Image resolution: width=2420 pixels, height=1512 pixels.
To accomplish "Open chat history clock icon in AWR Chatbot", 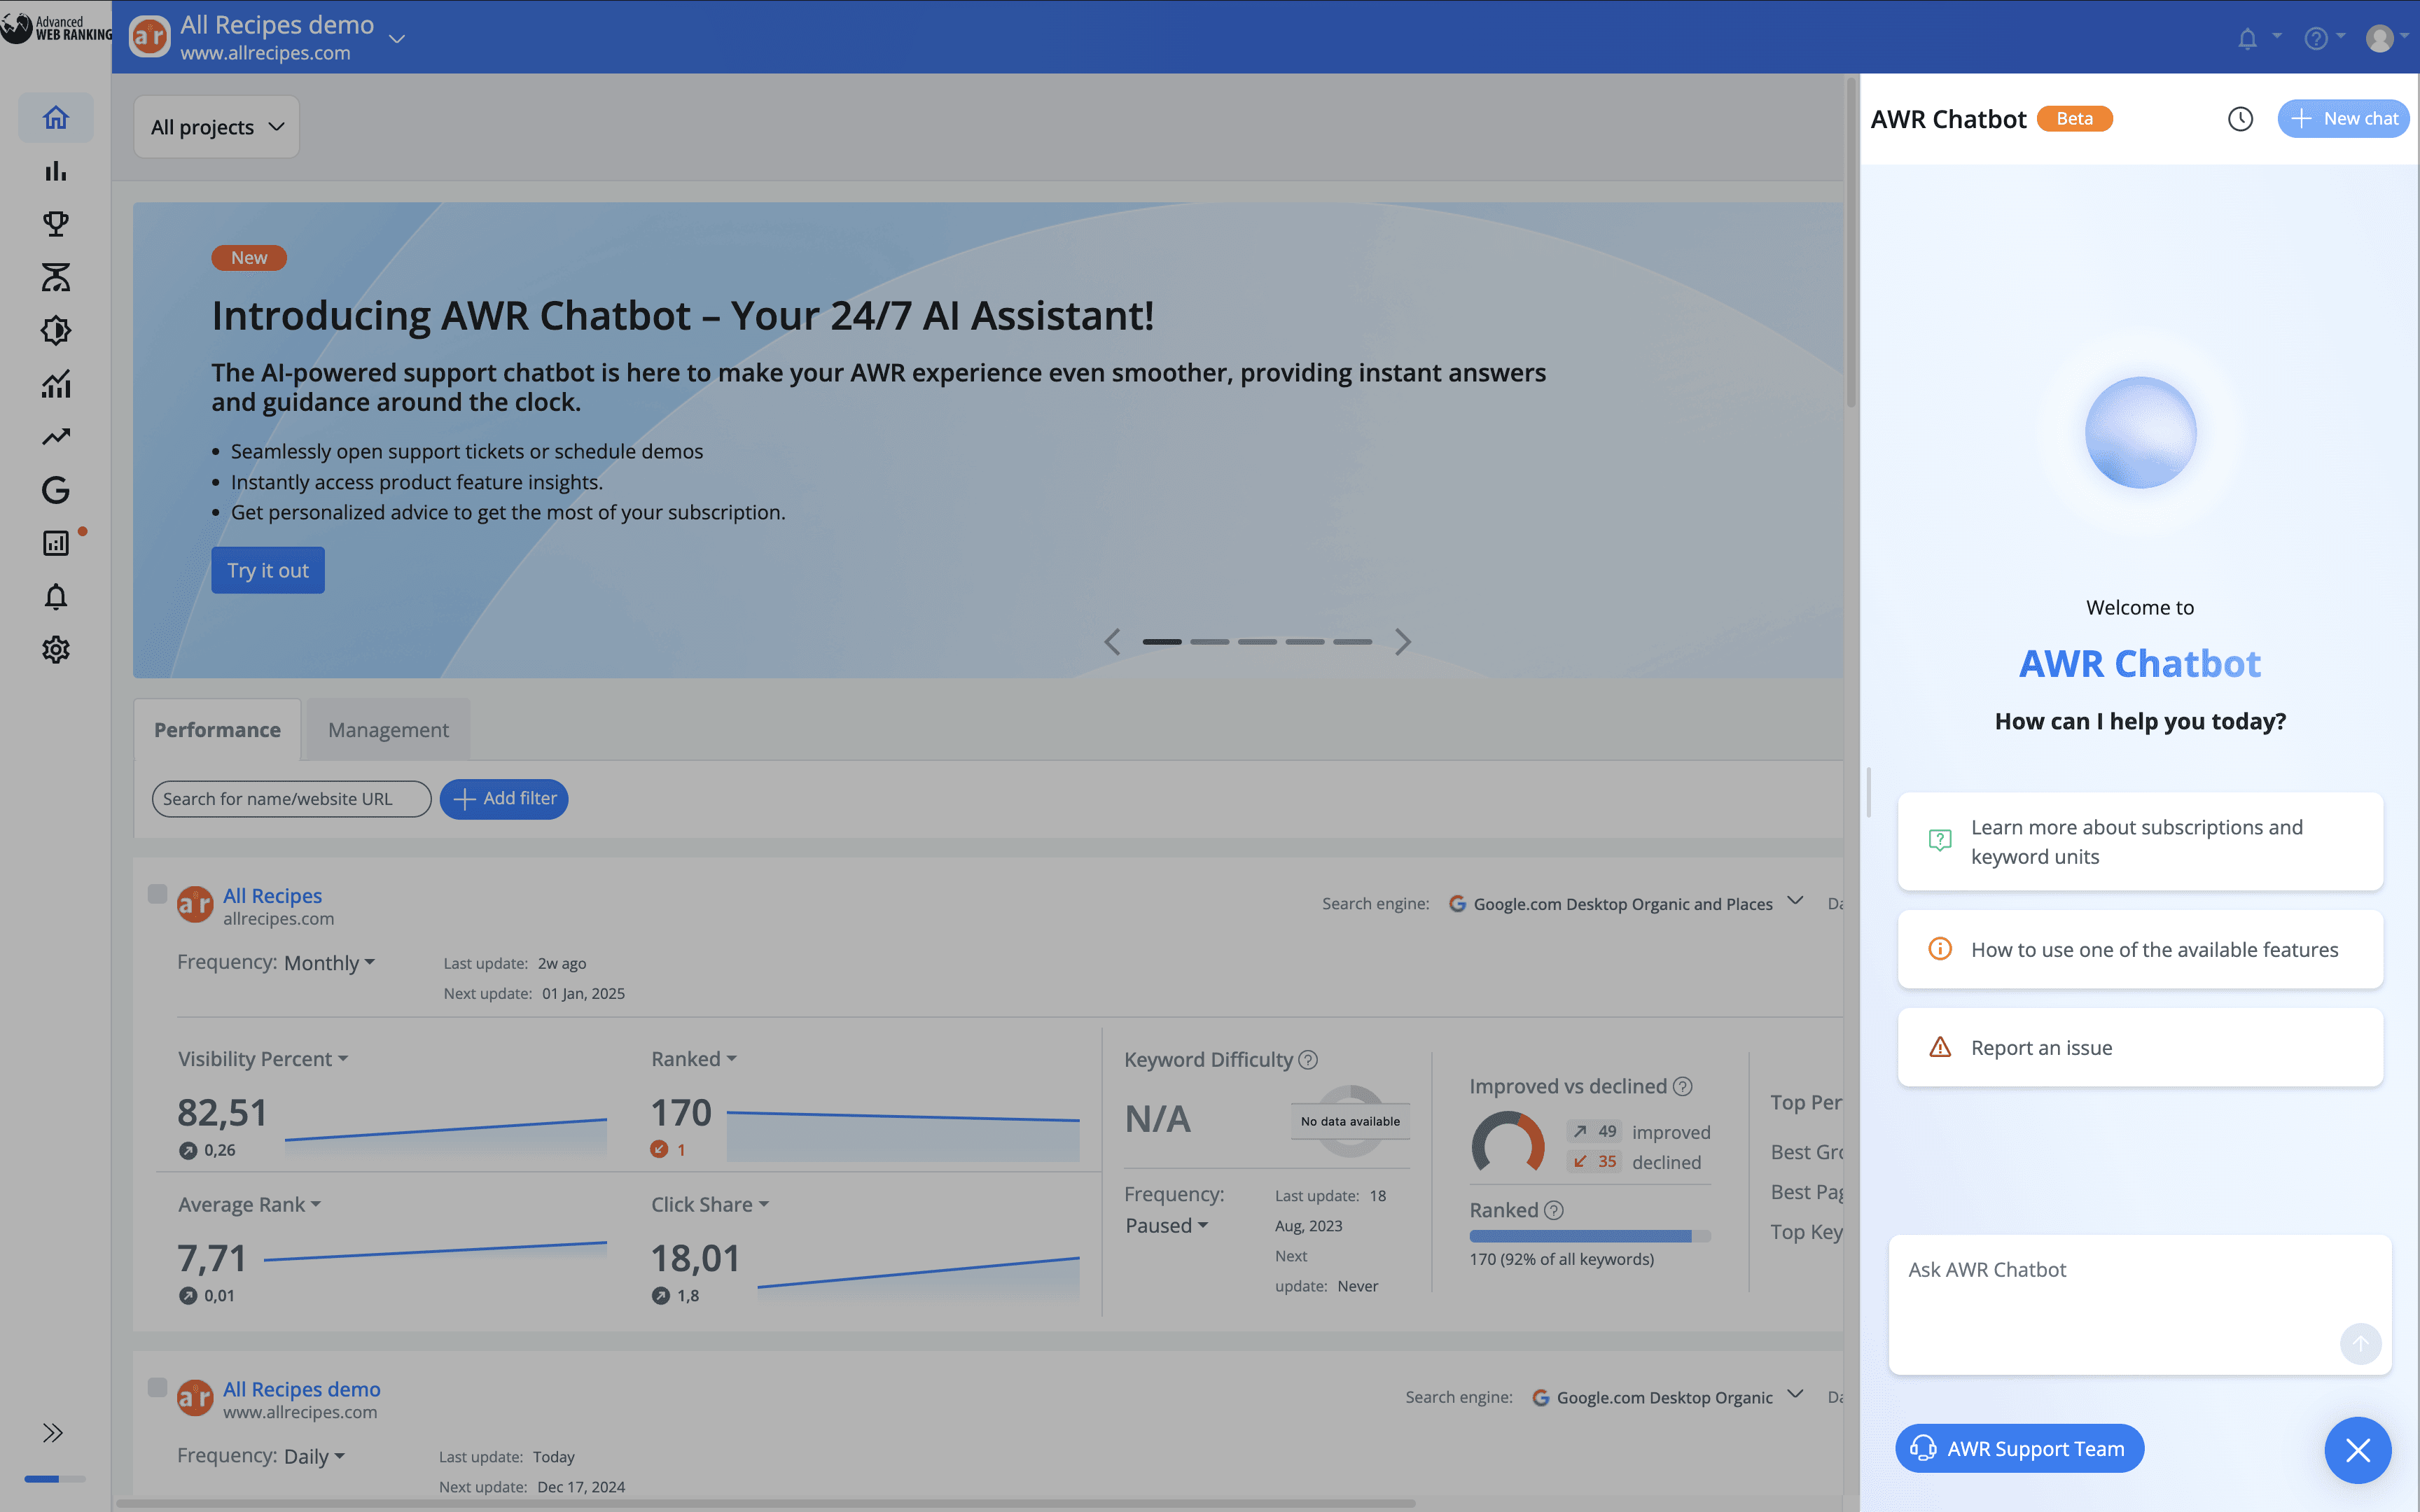I will point(2240,119).
